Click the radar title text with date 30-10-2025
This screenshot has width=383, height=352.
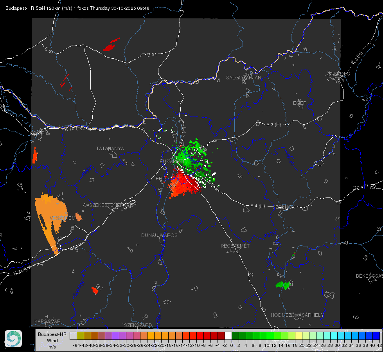pos(77,8)
